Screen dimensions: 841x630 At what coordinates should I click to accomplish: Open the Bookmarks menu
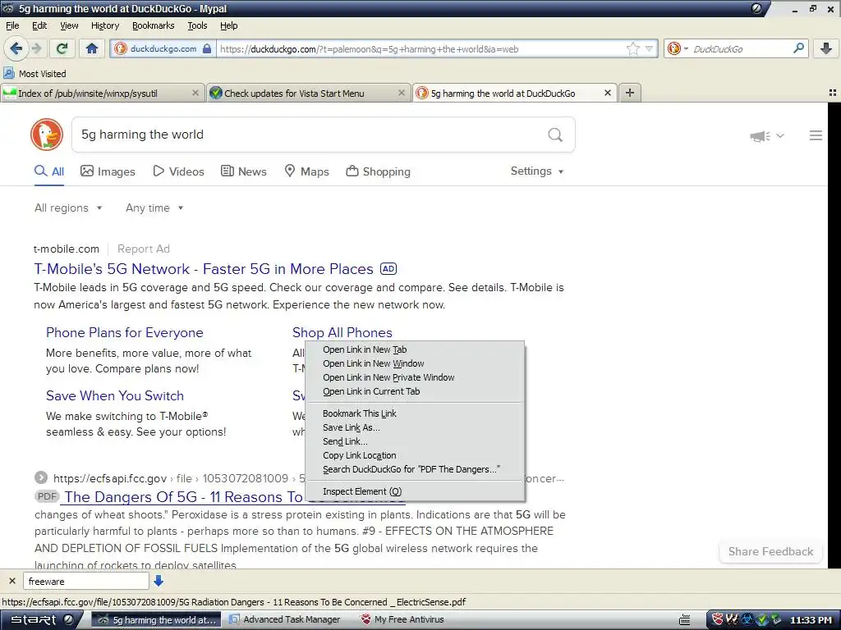click(154, 25)
